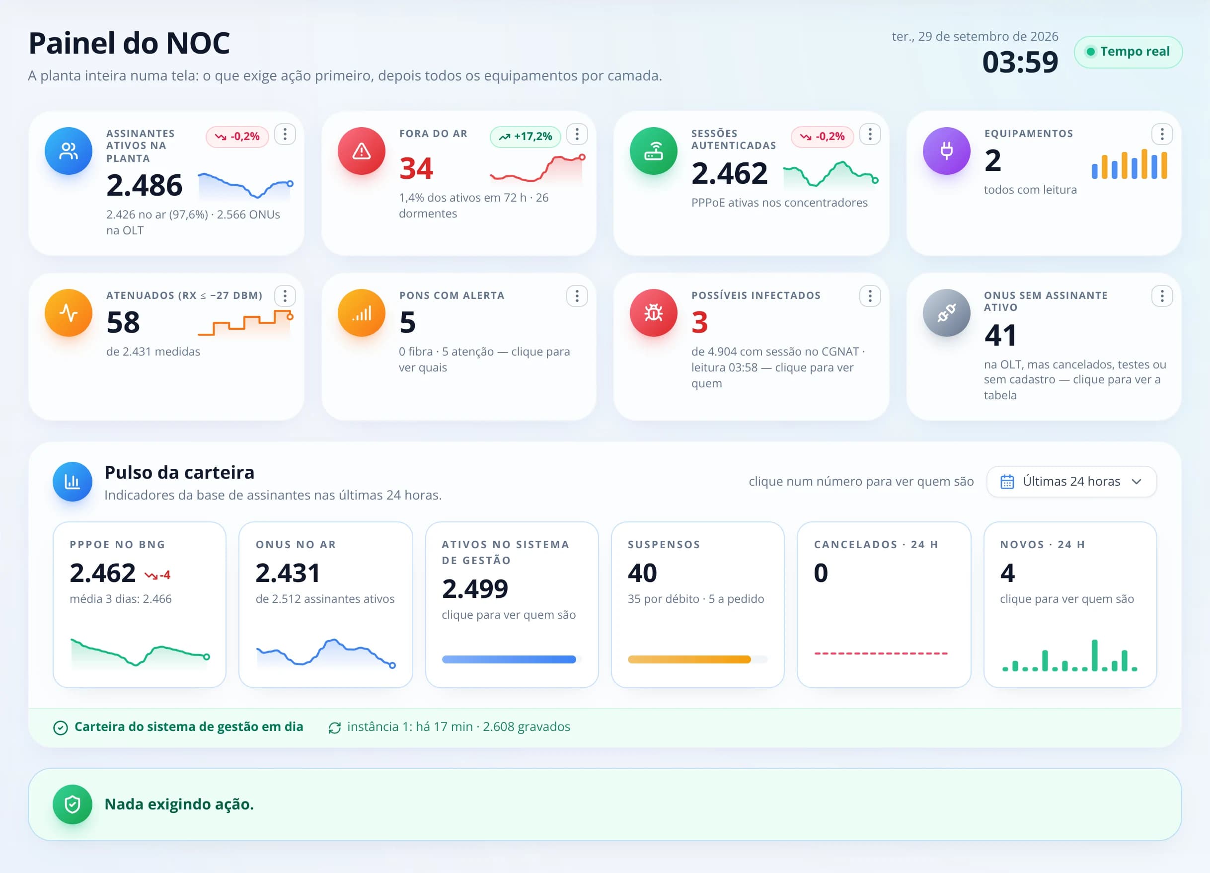This screenshot has height=873, width=1210.
Task: Click the ONUs no ar value 2.431
Action: tap(288, 573)
